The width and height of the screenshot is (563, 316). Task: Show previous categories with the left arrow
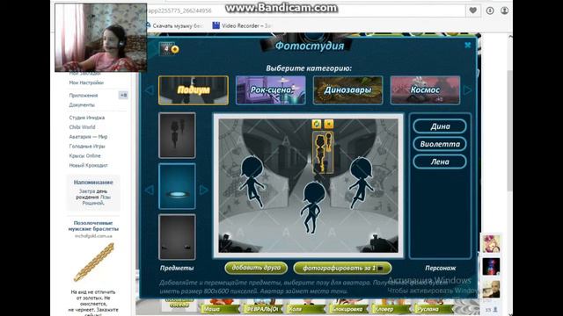(x=150, y=90)
